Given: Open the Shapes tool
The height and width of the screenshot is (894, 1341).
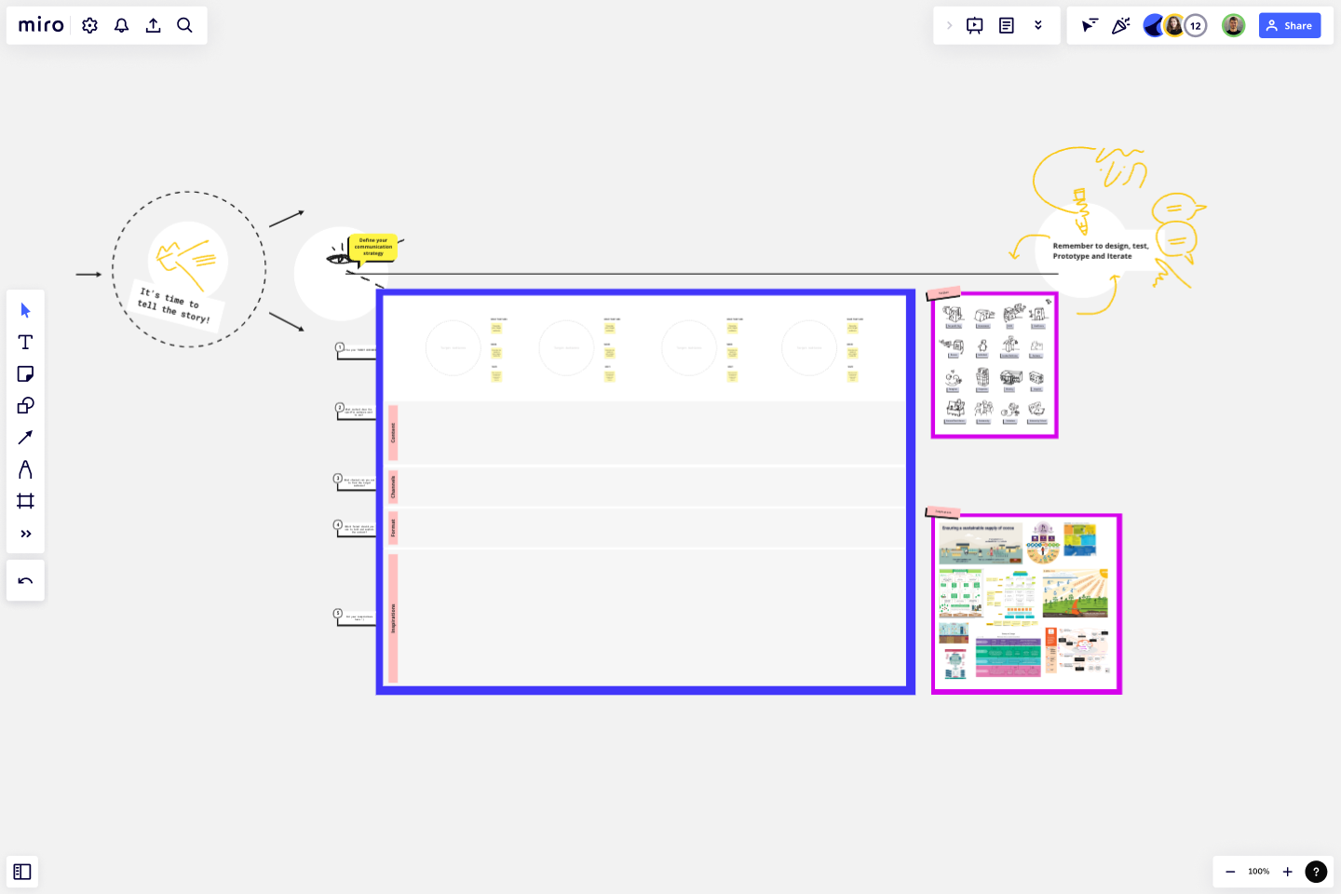Looking at the screenshot, I should (x=25, y=405).
